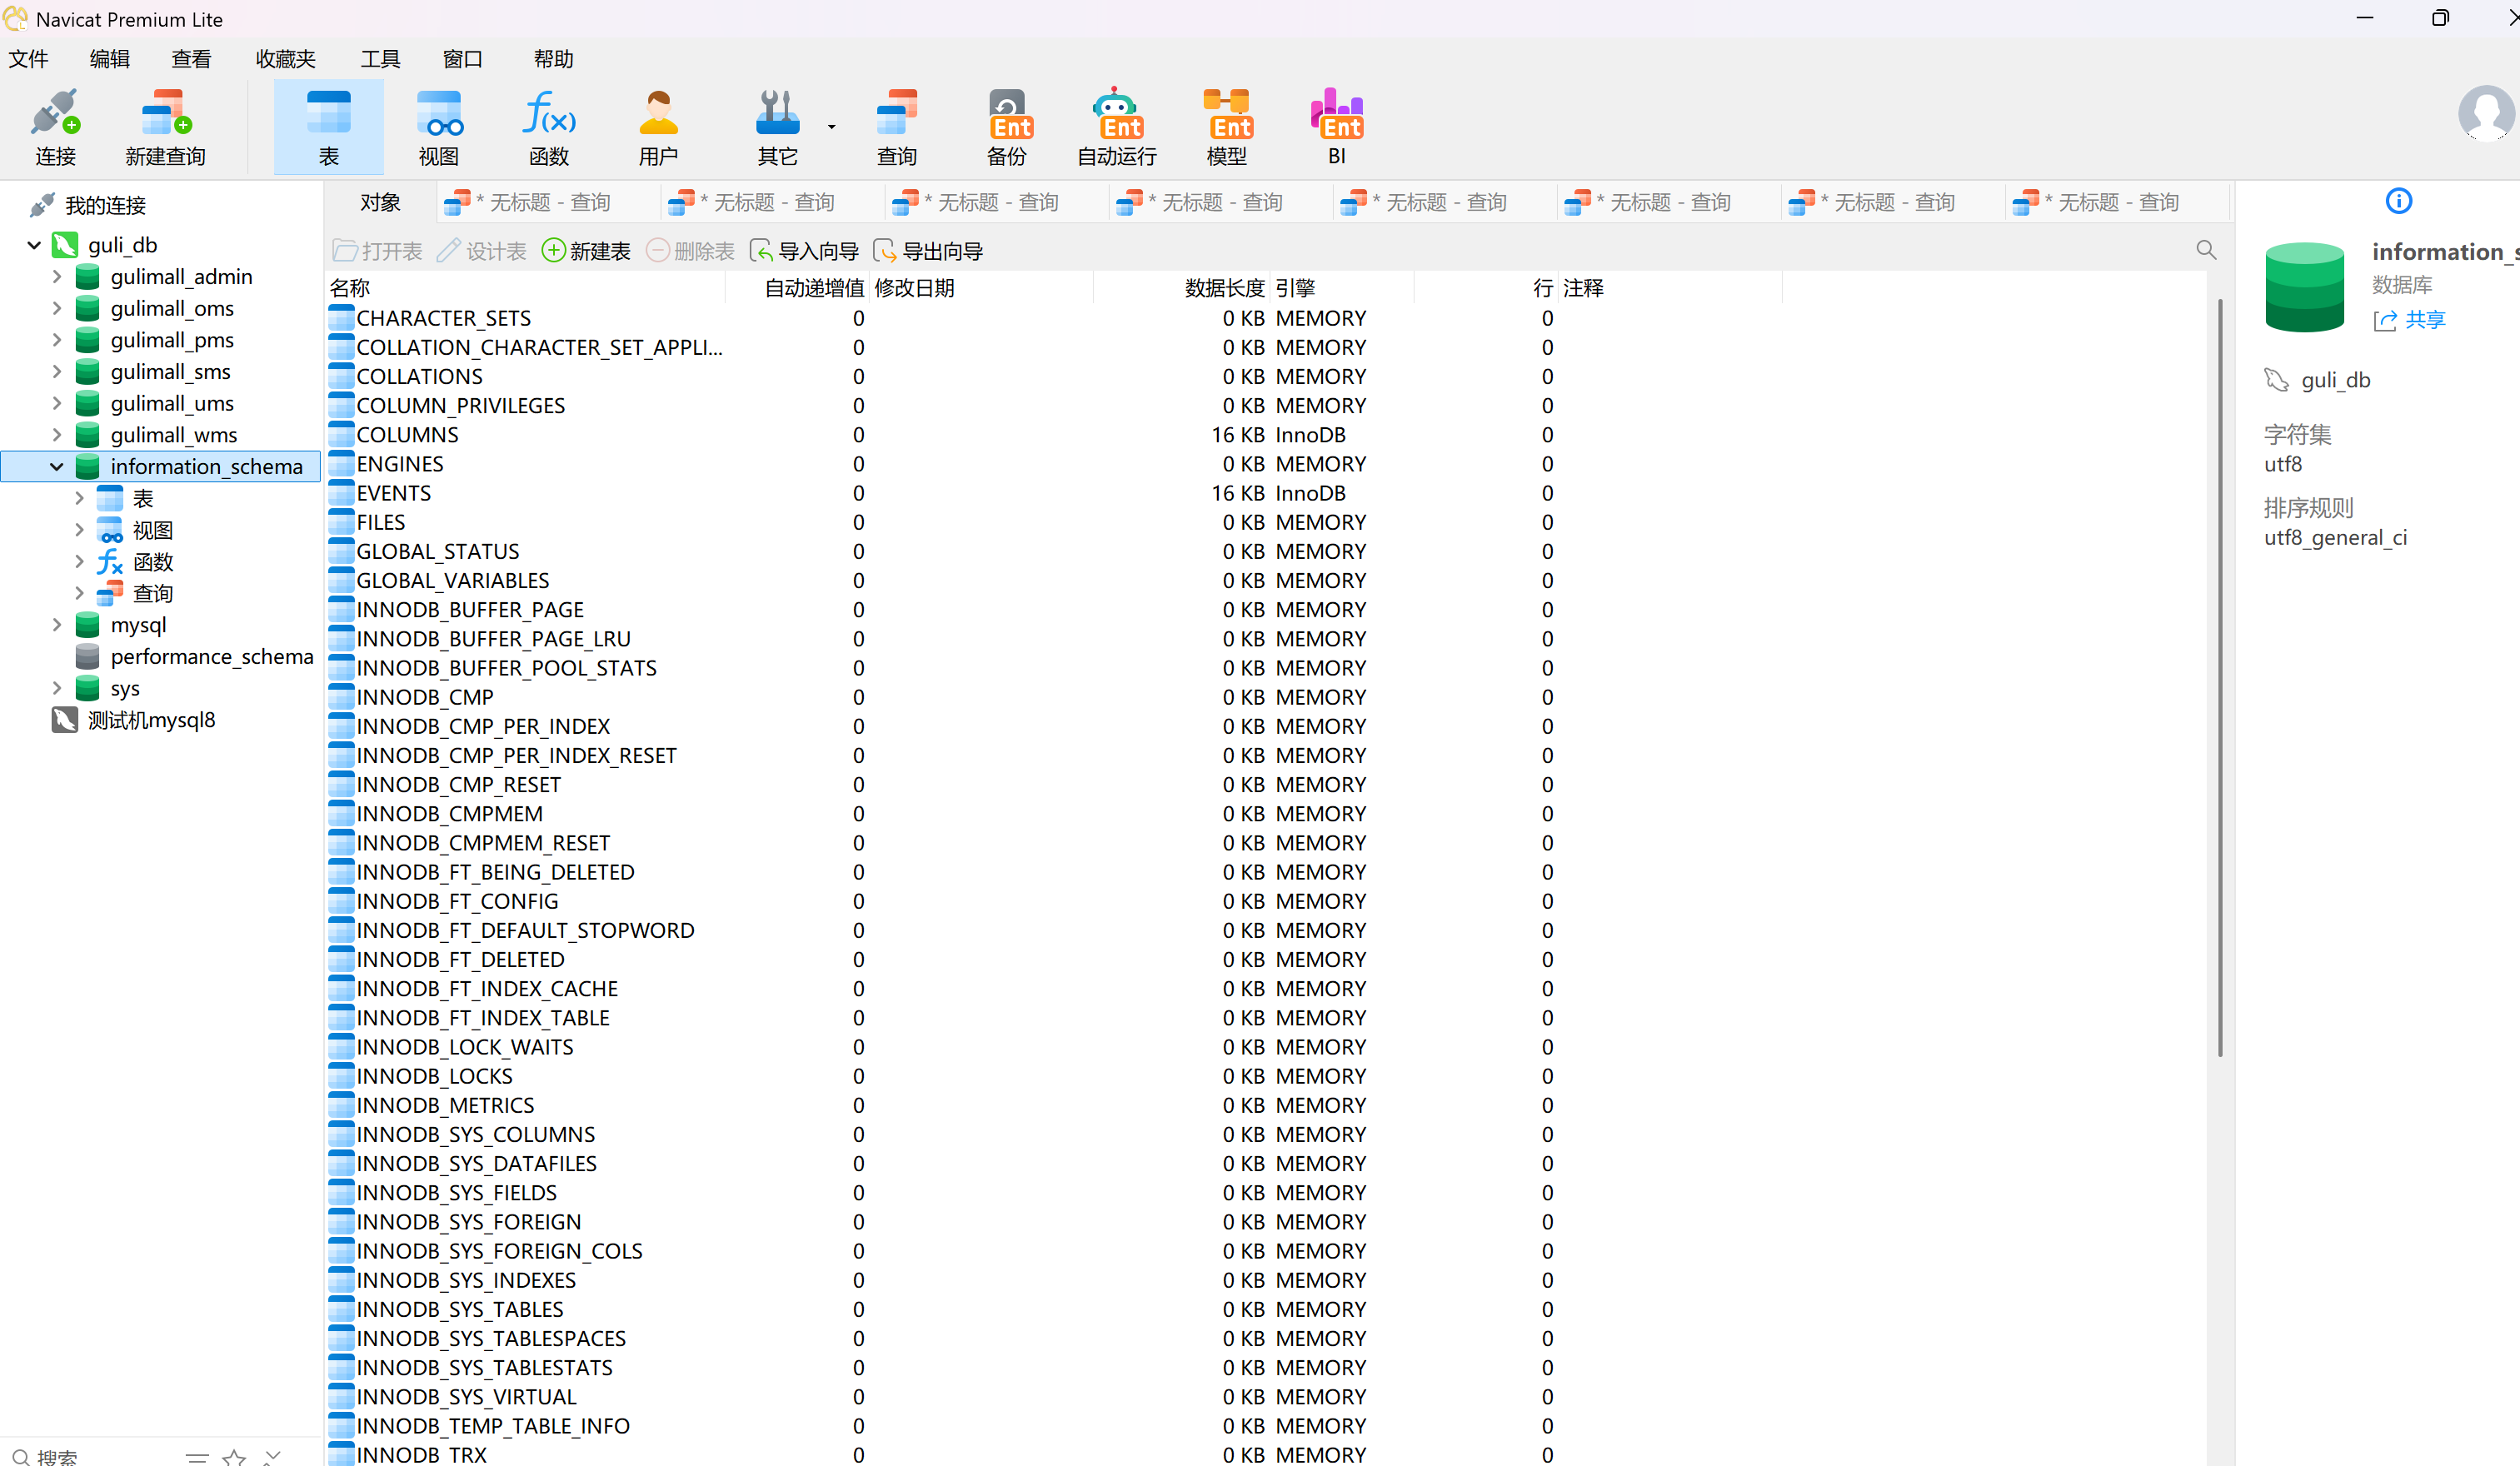Click the 连接 connection toolbar icon
Viewport: 2520px width, 1466px height.
(x=55, y=126)
